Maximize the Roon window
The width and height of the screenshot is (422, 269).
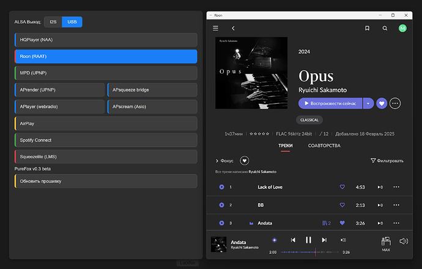(393, 15)
